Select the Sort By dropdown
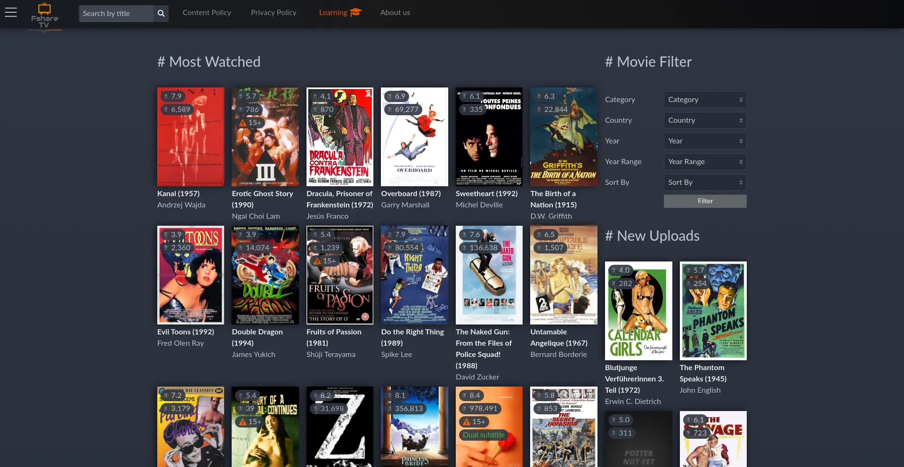This screenshot has height=467, width=904. point(705,182)
